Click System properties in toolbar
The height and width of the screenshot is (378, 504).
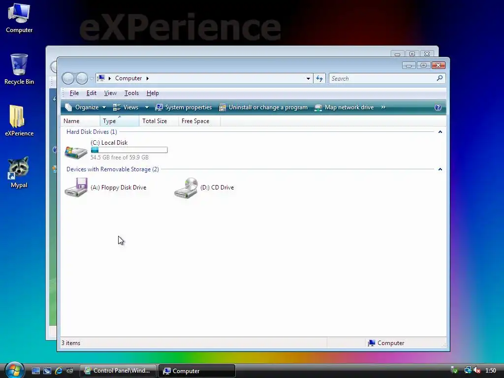tap(184, 107)
